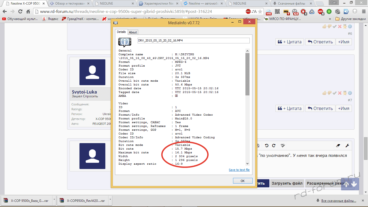Open the Adblock Plus ABP extension

(x=321, y=12)
